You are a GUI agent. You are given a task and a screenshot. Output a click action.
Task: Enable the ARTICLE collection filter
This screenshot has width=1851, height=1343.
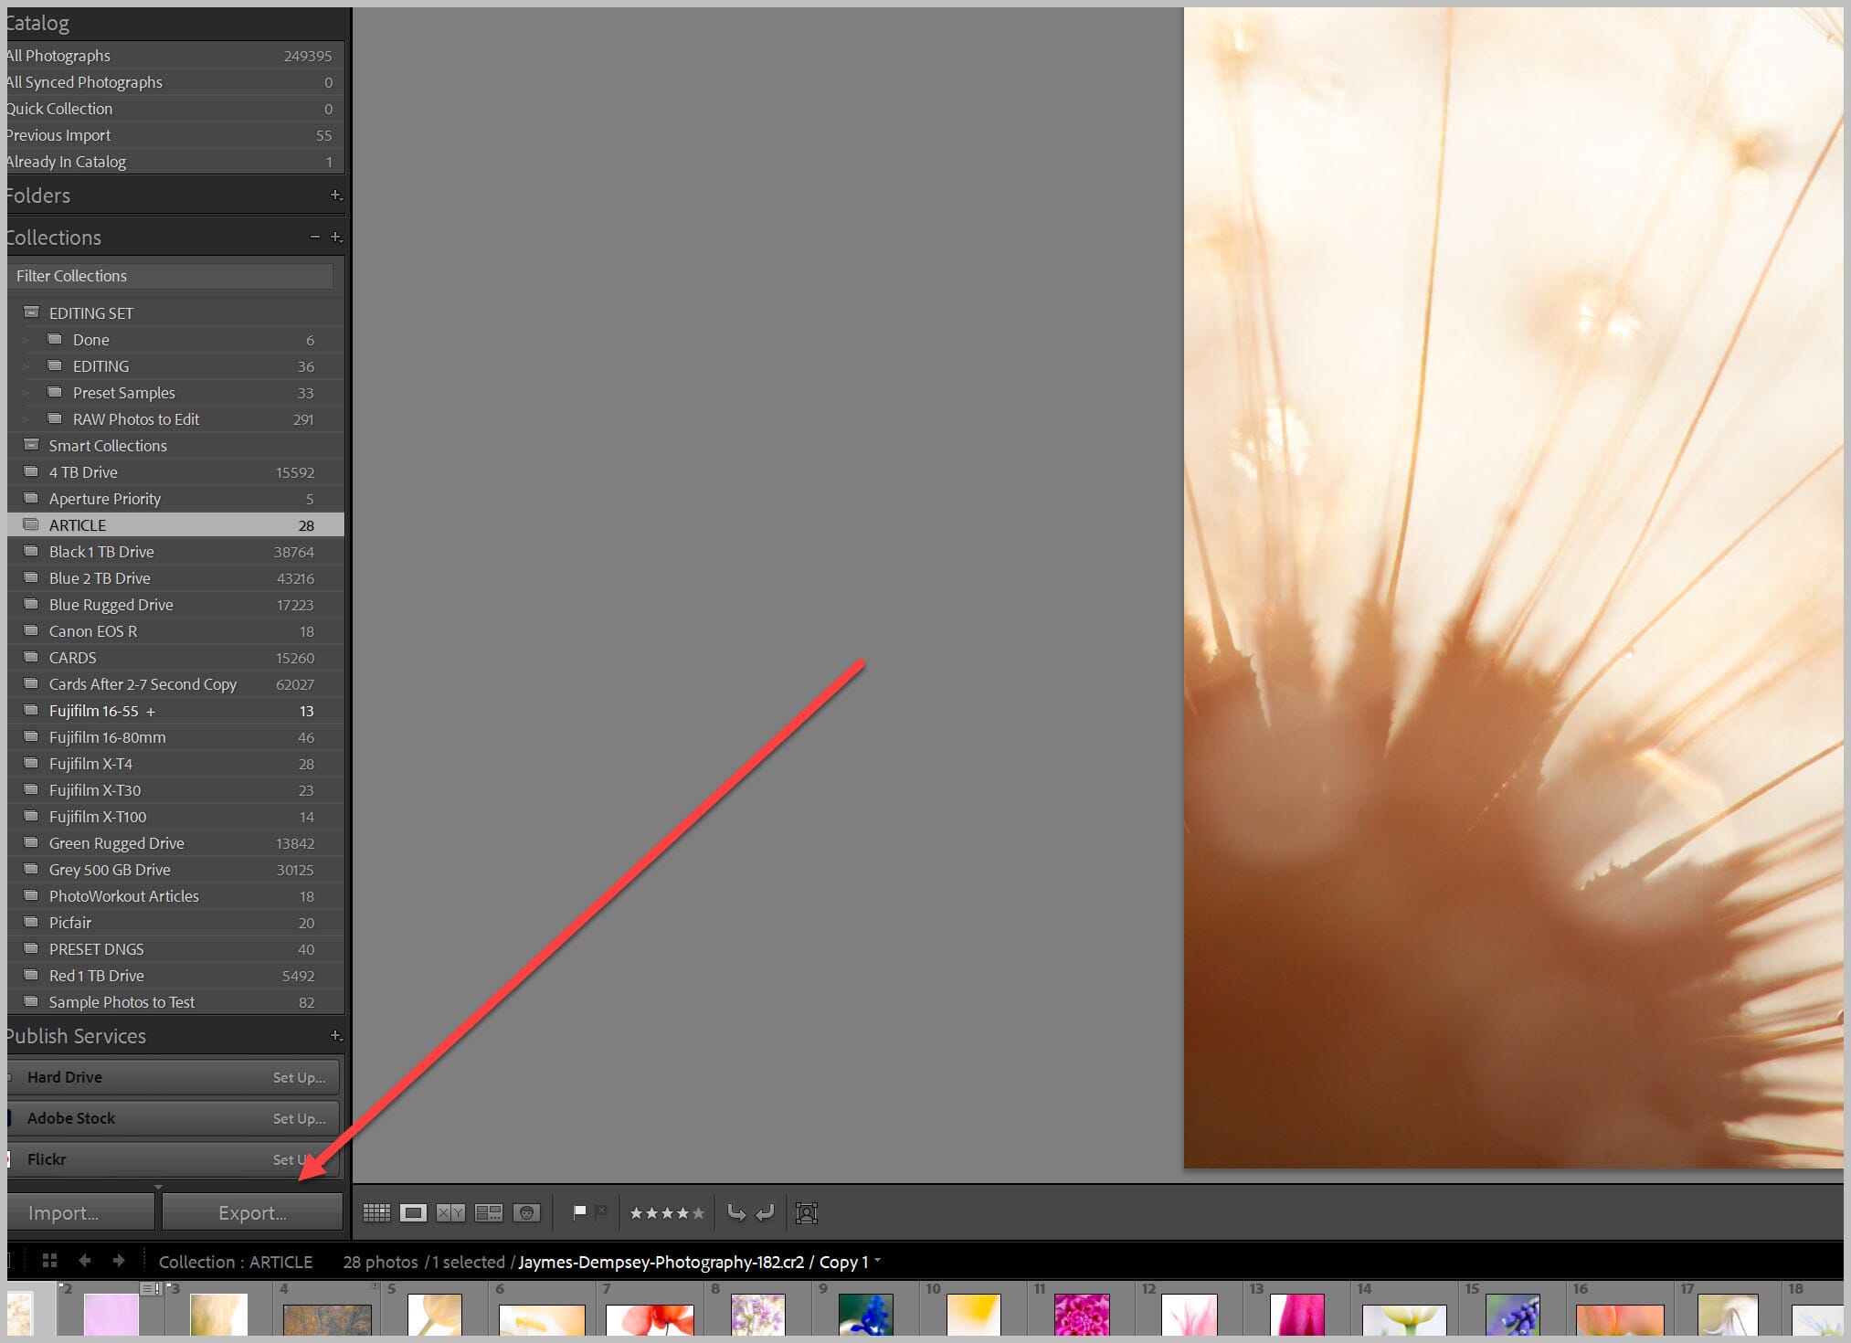coord(79,525)
